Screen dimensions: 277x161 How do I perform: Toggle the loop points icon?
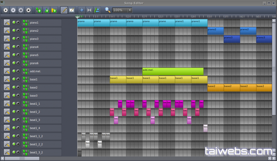click(x=89, y=10)
